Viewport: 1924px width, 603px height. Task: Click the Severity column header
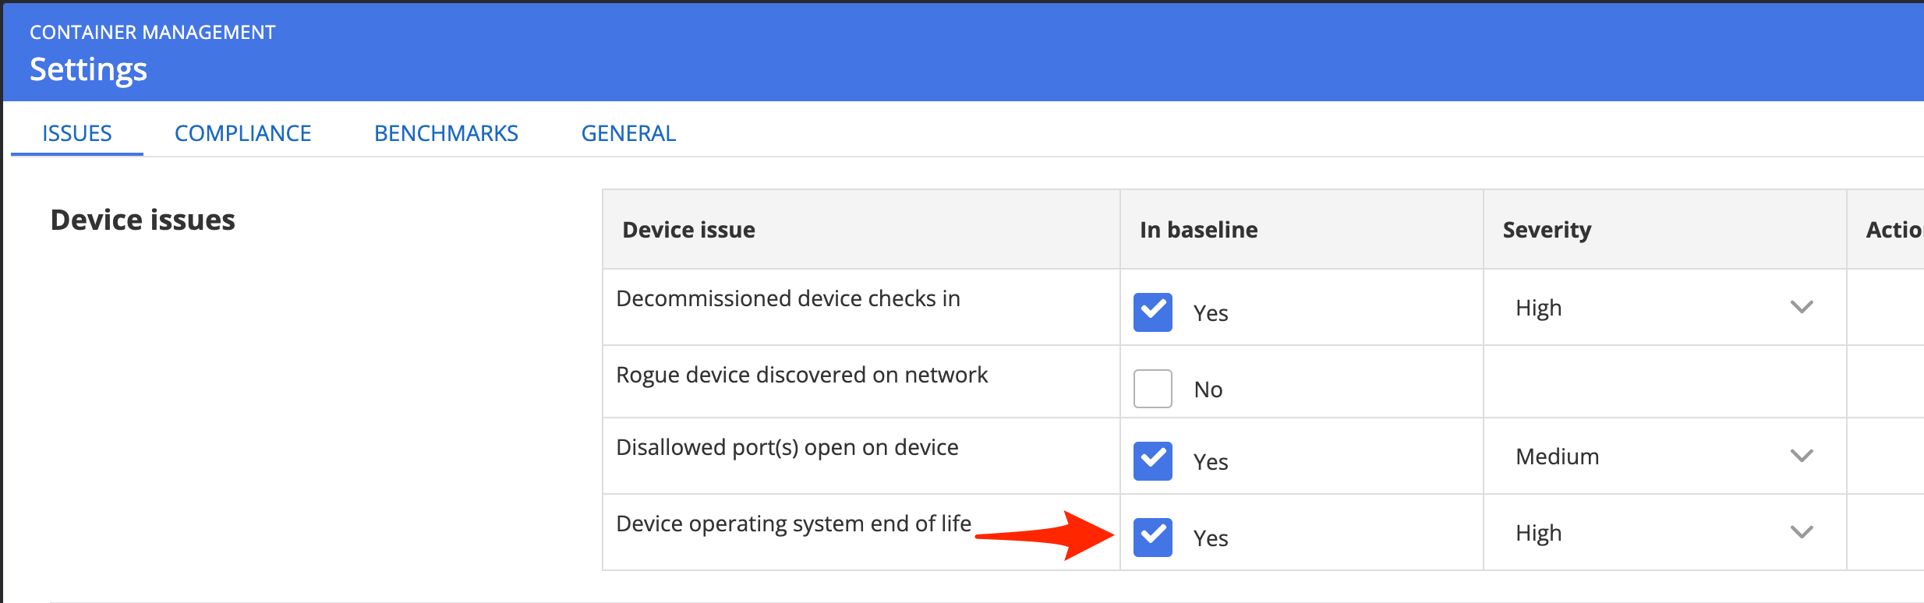pos(1547,230)
